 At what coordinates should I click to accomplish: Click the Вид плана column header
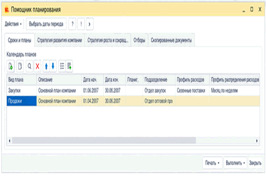pos(22,80)
